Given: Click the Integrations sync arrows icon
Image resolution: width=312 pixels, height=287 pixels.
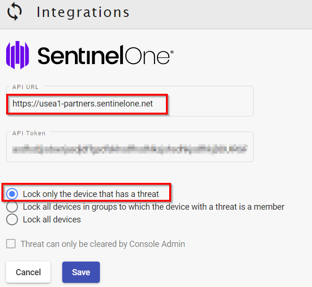Looking at the screenshot, I should (x=14, y=12).
